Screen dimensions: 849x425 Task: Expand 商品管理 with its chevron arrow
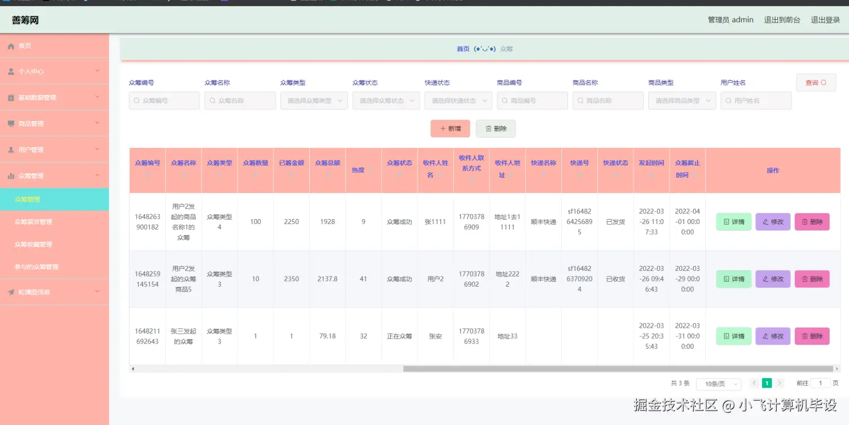tap(97, 123)
